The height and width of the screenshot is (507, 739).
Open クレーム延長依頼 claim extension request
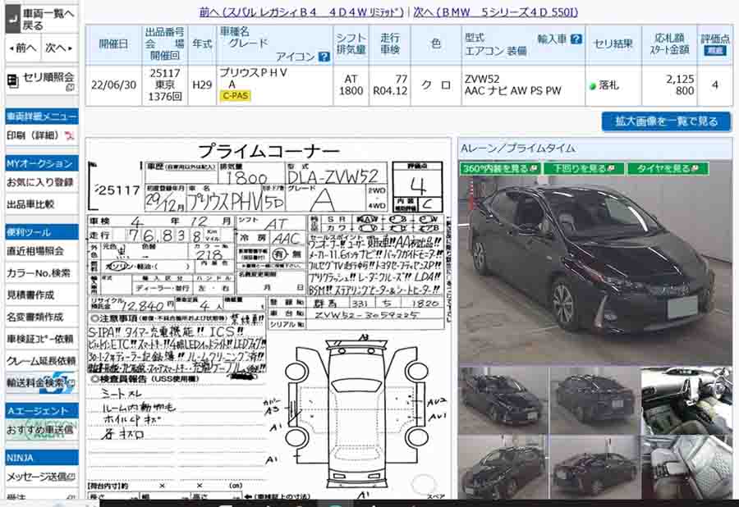pyautogui.click(x=41, y=361)
